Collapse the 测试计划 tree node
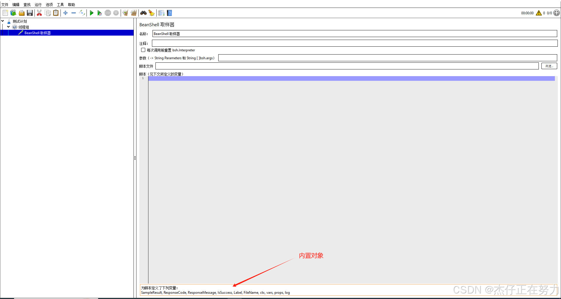Screen dimensions: 561x299 tap(3, 21)
